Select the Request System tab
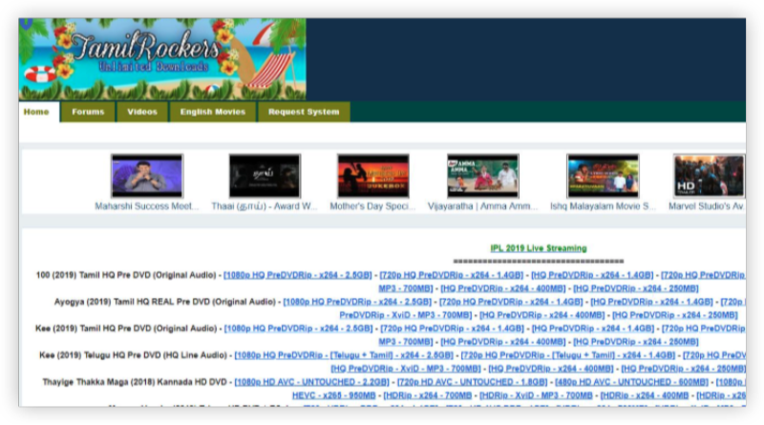The width and height of the screenshot is (764, 425). tap(304, 112)
